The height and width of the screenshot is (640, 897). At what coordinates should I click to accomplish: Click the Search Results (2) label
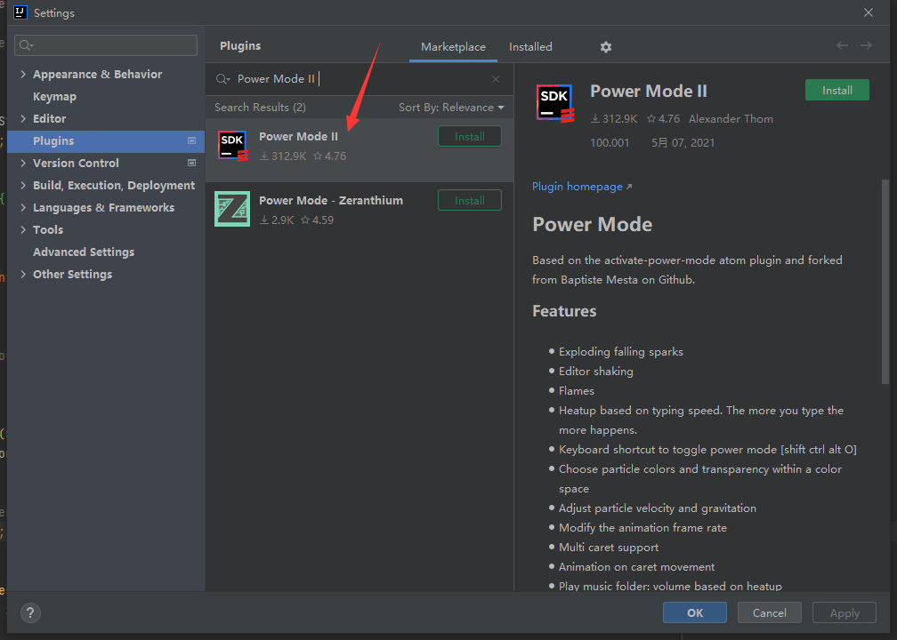(x=260, y=108)
